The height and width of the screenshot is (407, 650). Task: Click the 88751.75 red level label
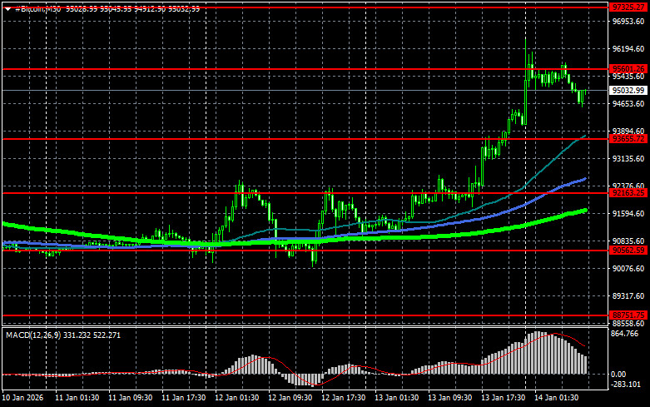pyautogui.click(x=628, y=315)
